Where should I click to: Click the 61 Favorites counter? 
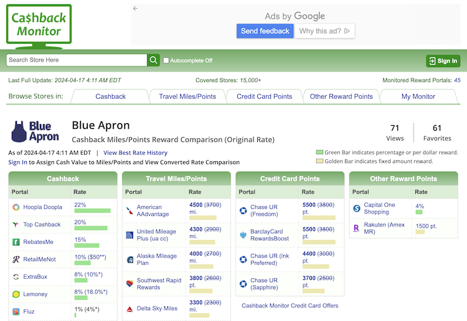437,133
